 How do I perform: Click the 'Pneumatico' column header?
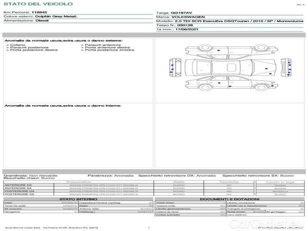79,182
